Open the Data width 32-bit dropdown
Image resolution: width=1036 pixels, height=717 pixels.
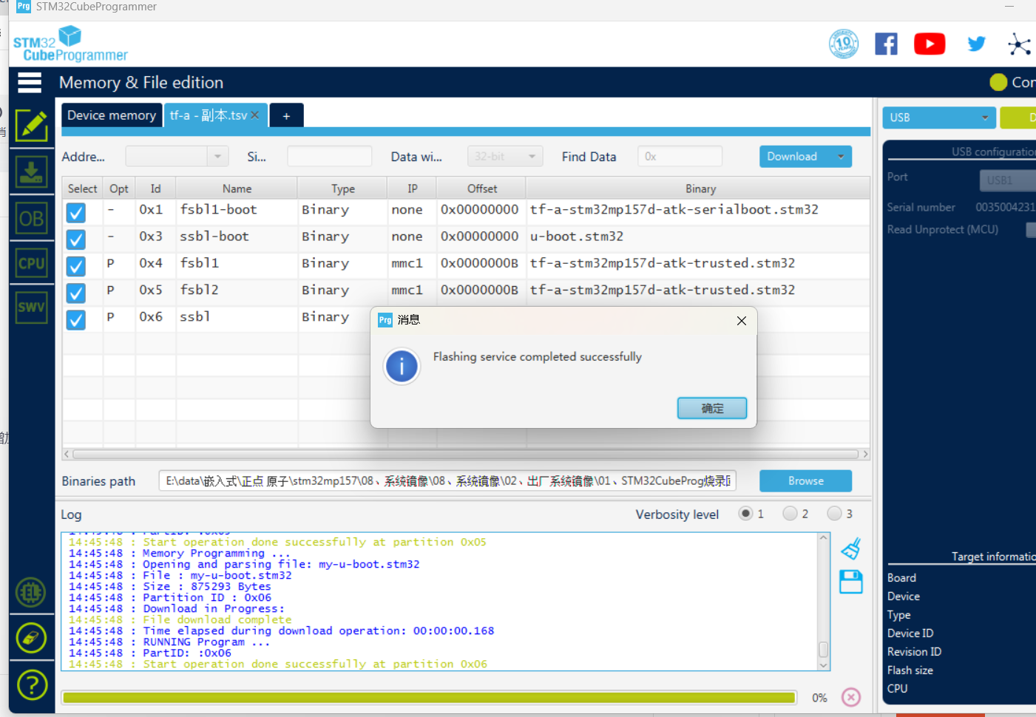coord(505,156)
